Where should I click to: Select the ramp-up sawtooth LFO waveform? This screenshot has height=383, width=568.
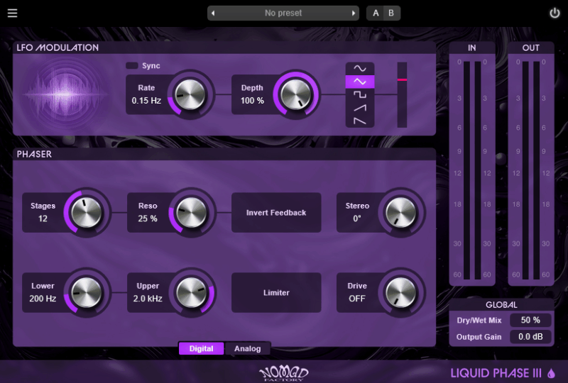(x=360, y=108)
